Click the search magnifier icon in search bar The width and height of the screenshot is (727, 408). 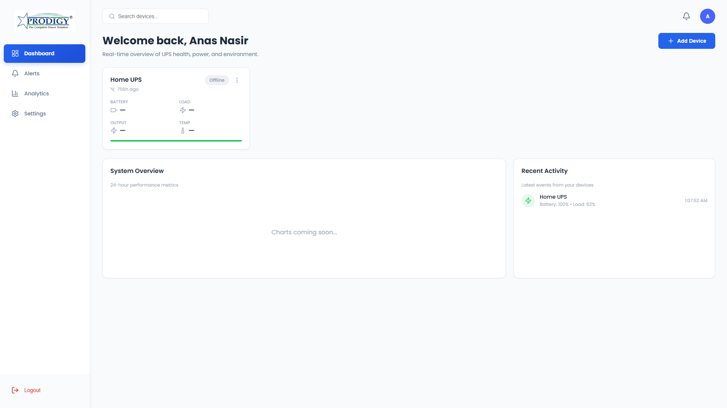coord(111,16)
